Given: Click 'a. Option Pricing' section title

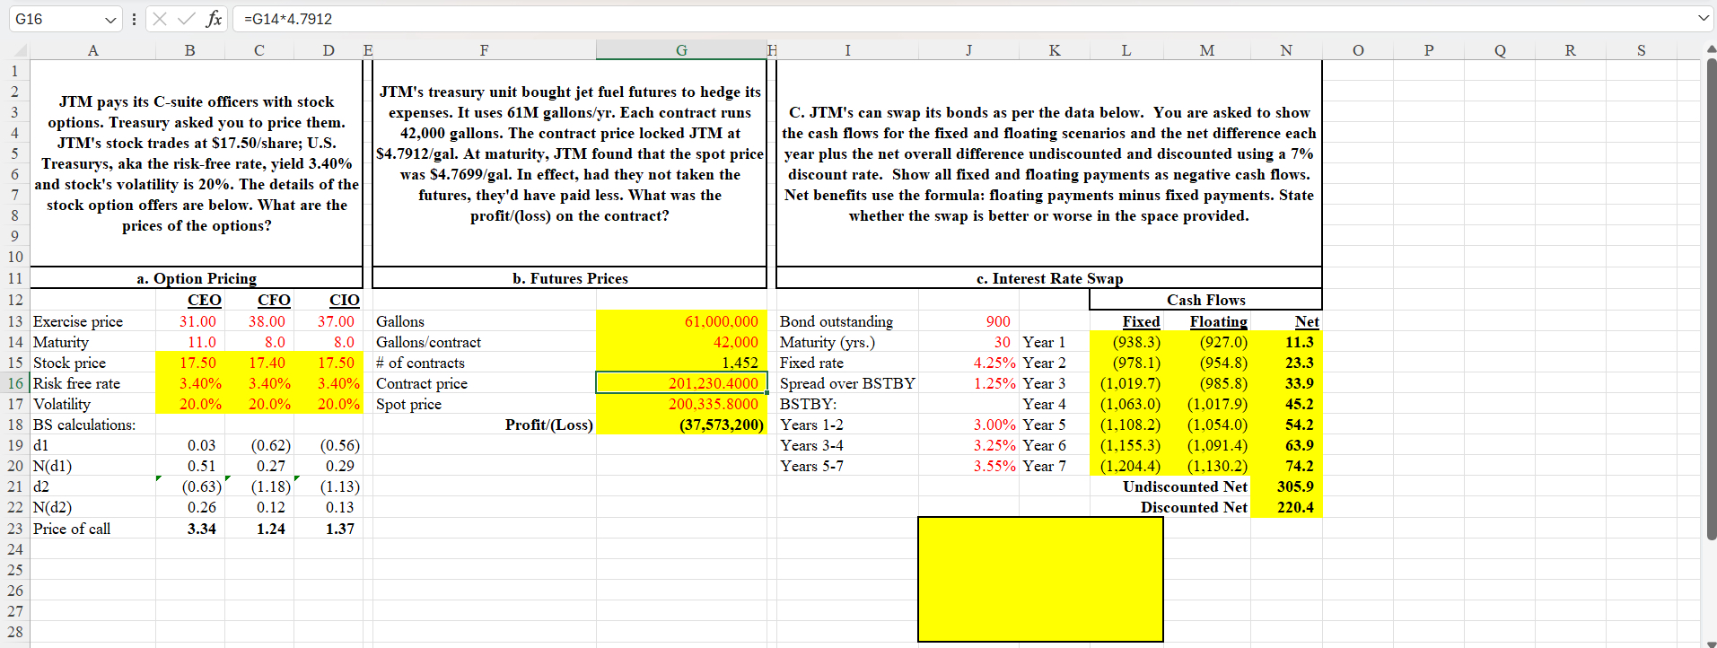Looking at the screenshot, I should click(x=197, y=278).
